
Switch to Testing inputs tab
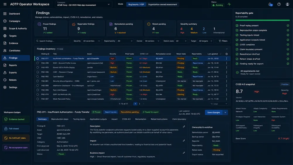click(79, 119)
